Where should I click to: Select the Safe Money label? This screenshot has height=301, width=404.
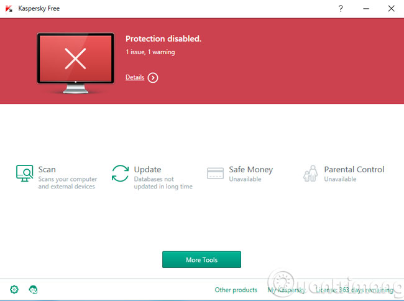click(250, 169)
